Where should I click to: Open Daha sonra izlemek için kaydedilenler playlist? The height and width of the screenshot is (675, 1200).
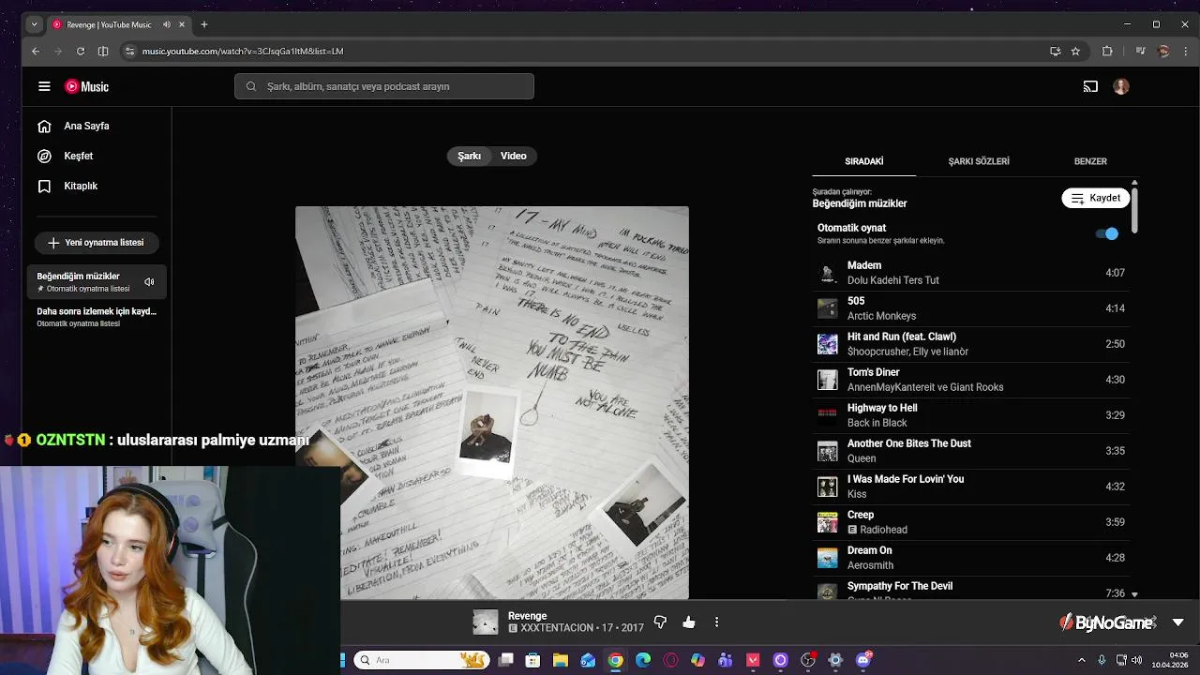[x=97, y=317]
